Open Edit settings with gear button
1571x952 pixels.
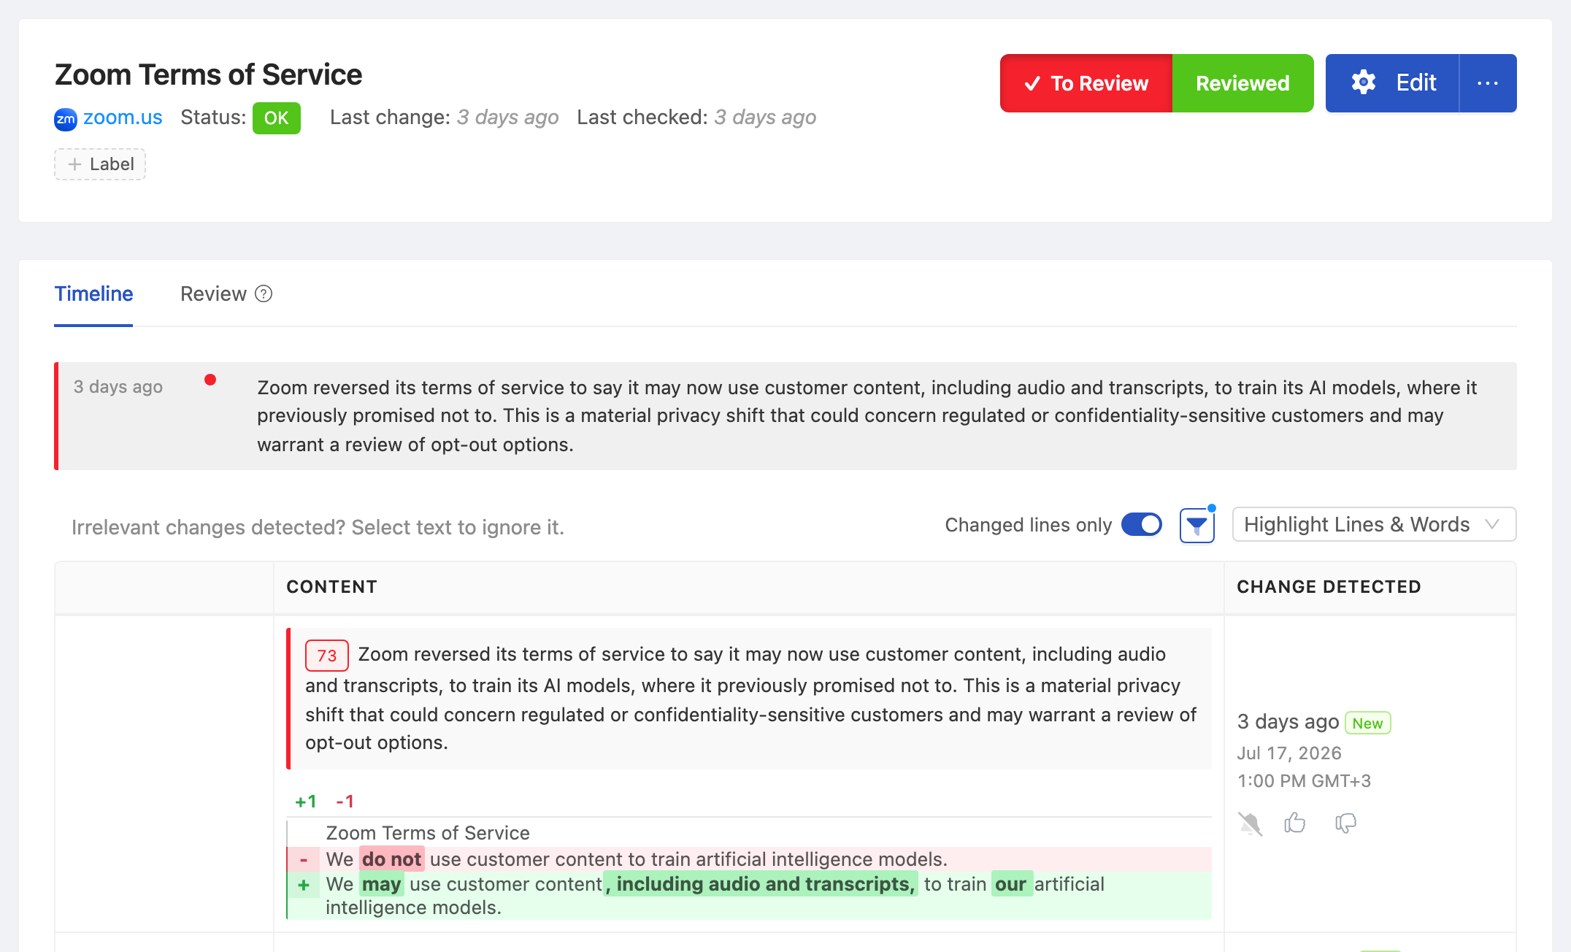point(1392,83)
